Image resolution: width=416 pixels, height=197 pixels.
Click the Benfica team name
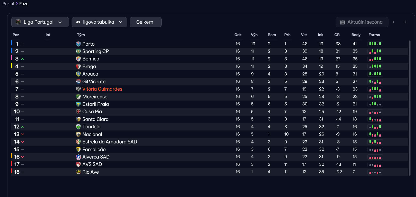point(91,59)
